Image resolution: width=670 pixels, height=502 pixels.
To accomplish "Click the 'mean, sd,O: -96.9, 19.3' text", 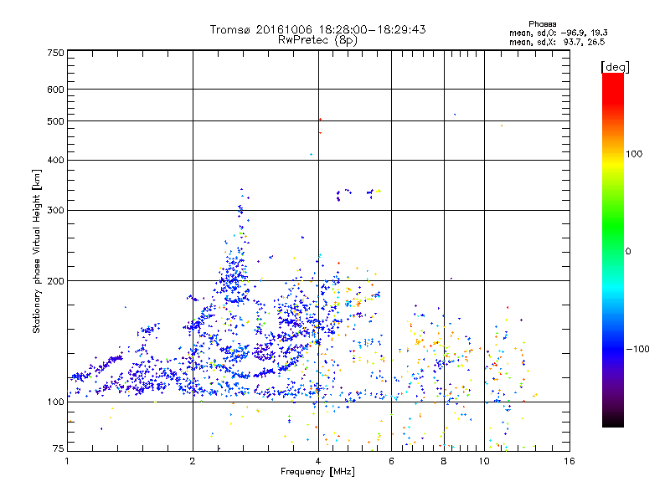I will pos(558,33).
